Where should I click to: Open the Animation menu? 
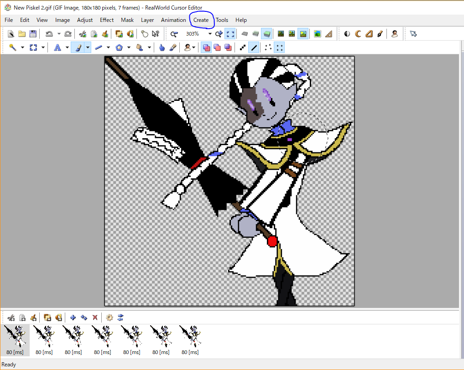pos(173,20)
